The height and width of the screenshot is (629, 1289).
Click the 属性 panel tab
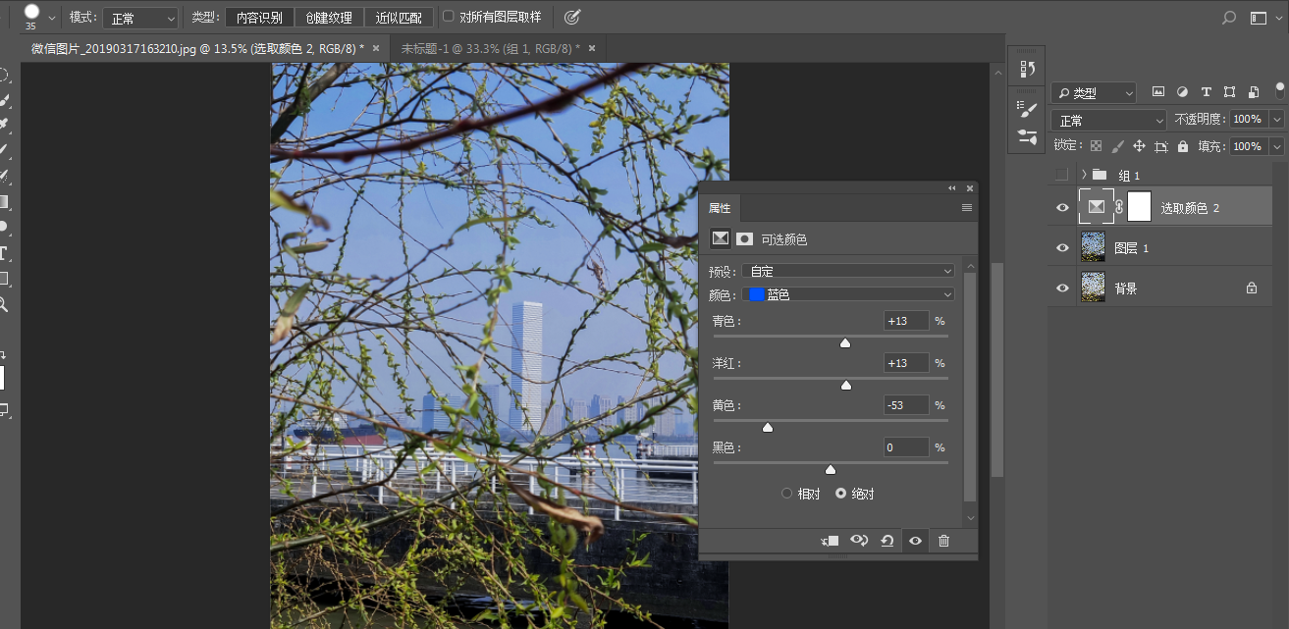tap(720, 208)
